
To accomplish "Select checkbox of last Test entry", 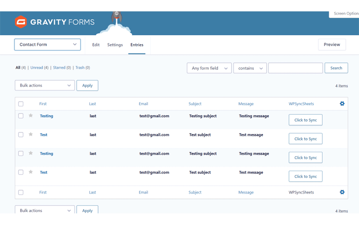I will (x=21, y=172).
